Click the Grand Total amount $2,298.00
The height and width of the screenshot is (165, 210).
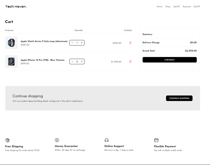pos(191,51)
